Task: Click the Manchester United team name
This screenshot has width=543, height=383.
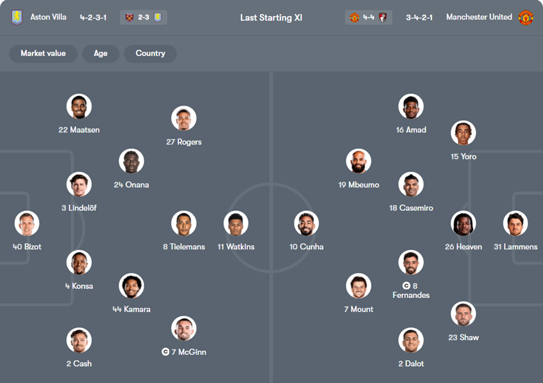Action: tap(479, 17)
